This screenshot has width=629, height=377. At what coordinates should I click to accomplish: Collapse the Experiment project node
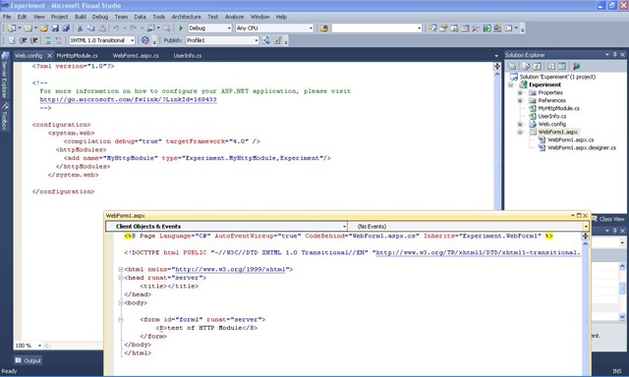pos(511,85)
